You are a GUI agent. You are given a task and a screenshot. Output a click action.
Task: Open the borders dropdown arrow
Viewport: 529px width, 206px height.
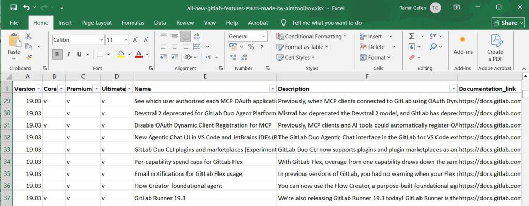108,54
